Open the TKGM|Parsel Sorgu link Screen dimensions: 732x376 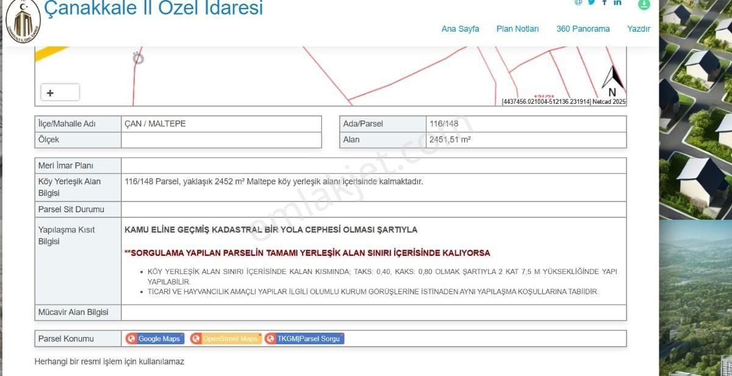(308, 338)
